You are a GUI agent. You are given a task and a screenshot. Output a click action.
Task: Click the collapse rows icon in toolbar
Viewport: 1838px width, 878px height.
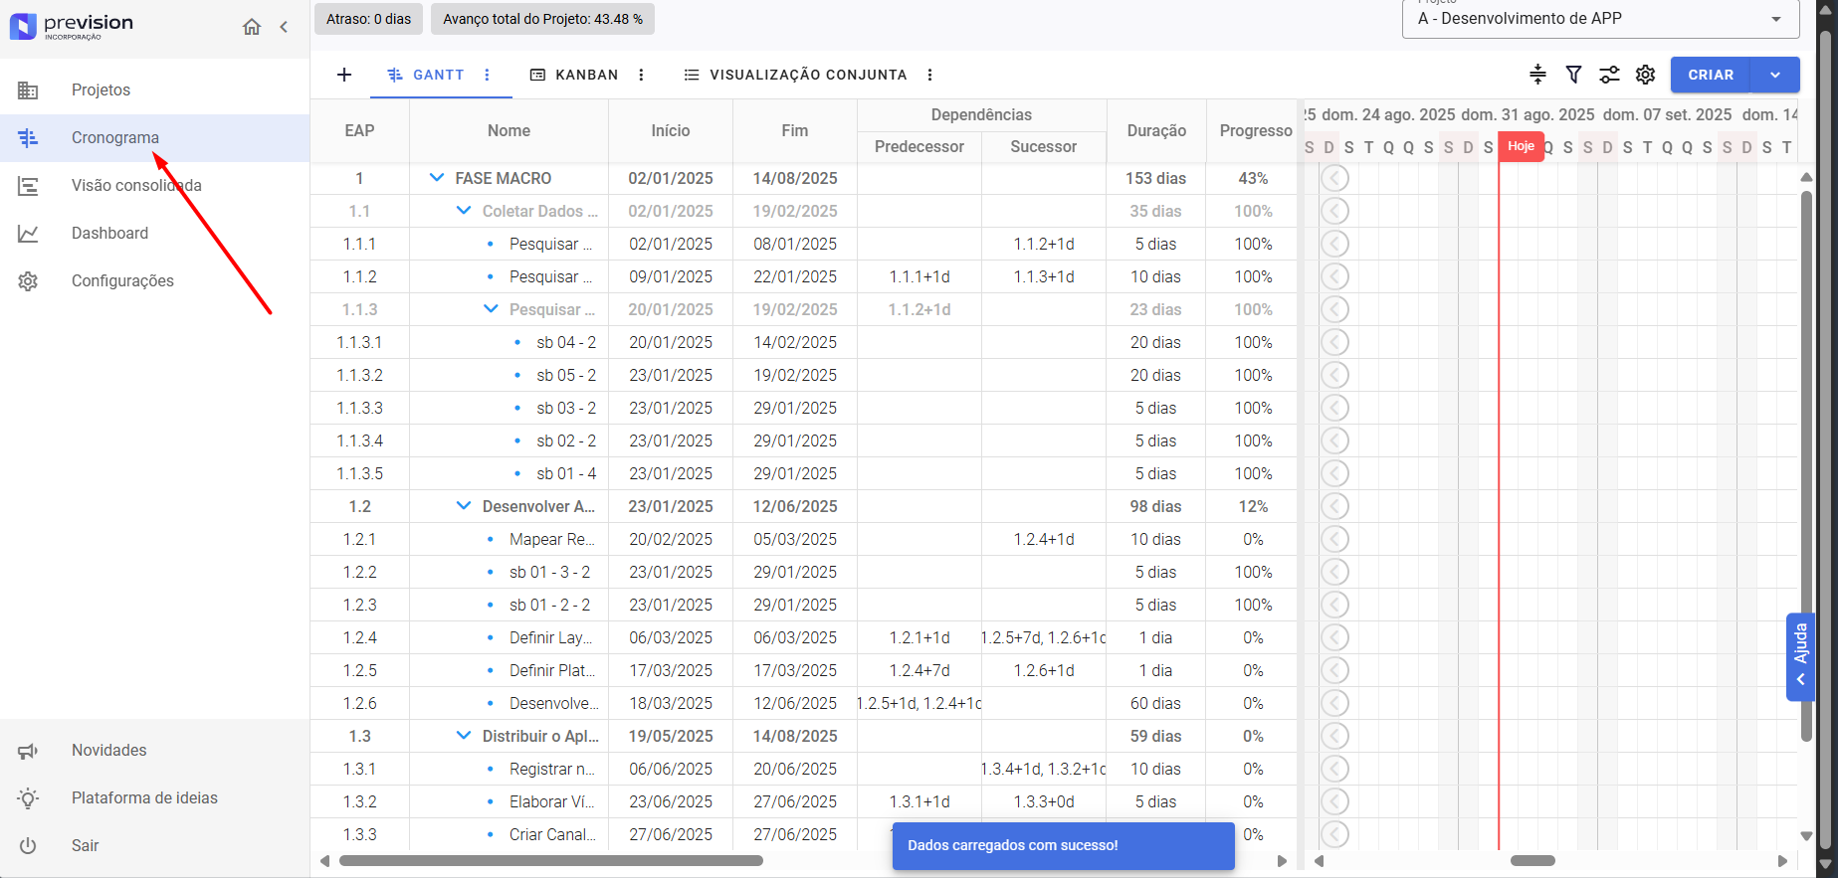[x=1537, y=75]
